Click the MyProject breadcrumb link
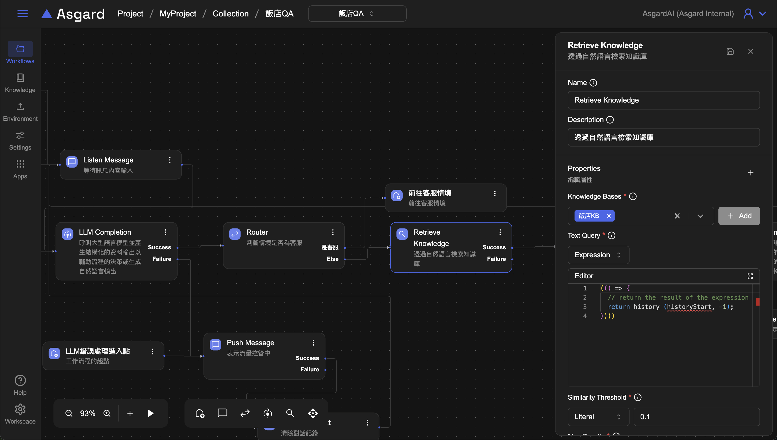Viewport: 777px width, 440px height. tap(178, 14)
